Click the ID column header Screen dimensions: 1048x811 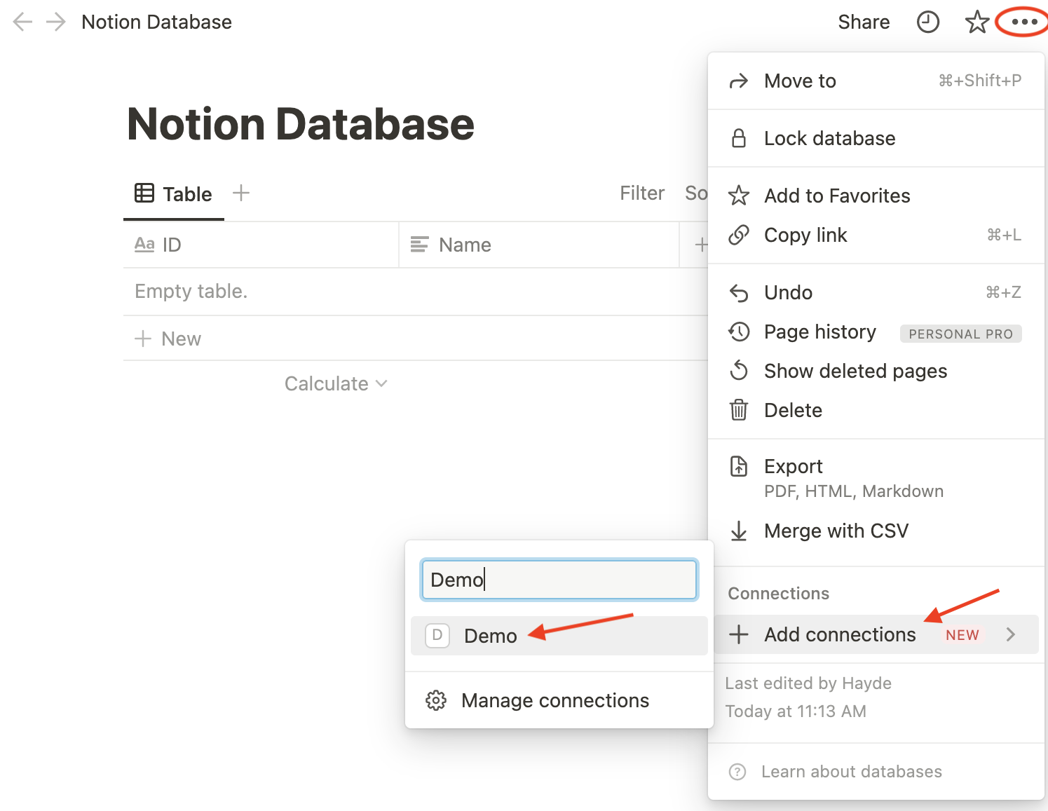coord(261,245)
